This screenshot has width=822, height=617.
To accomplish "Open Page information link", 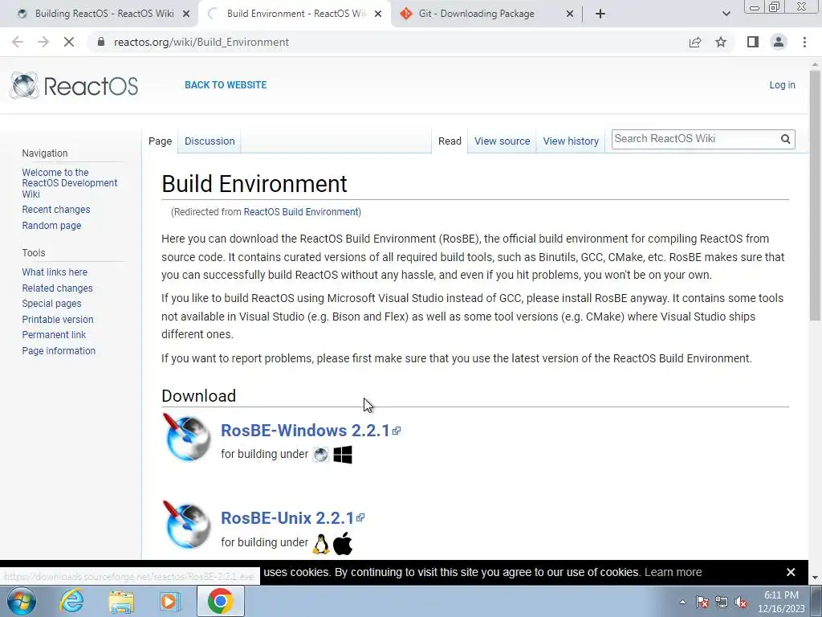I will tap(59, 351).
